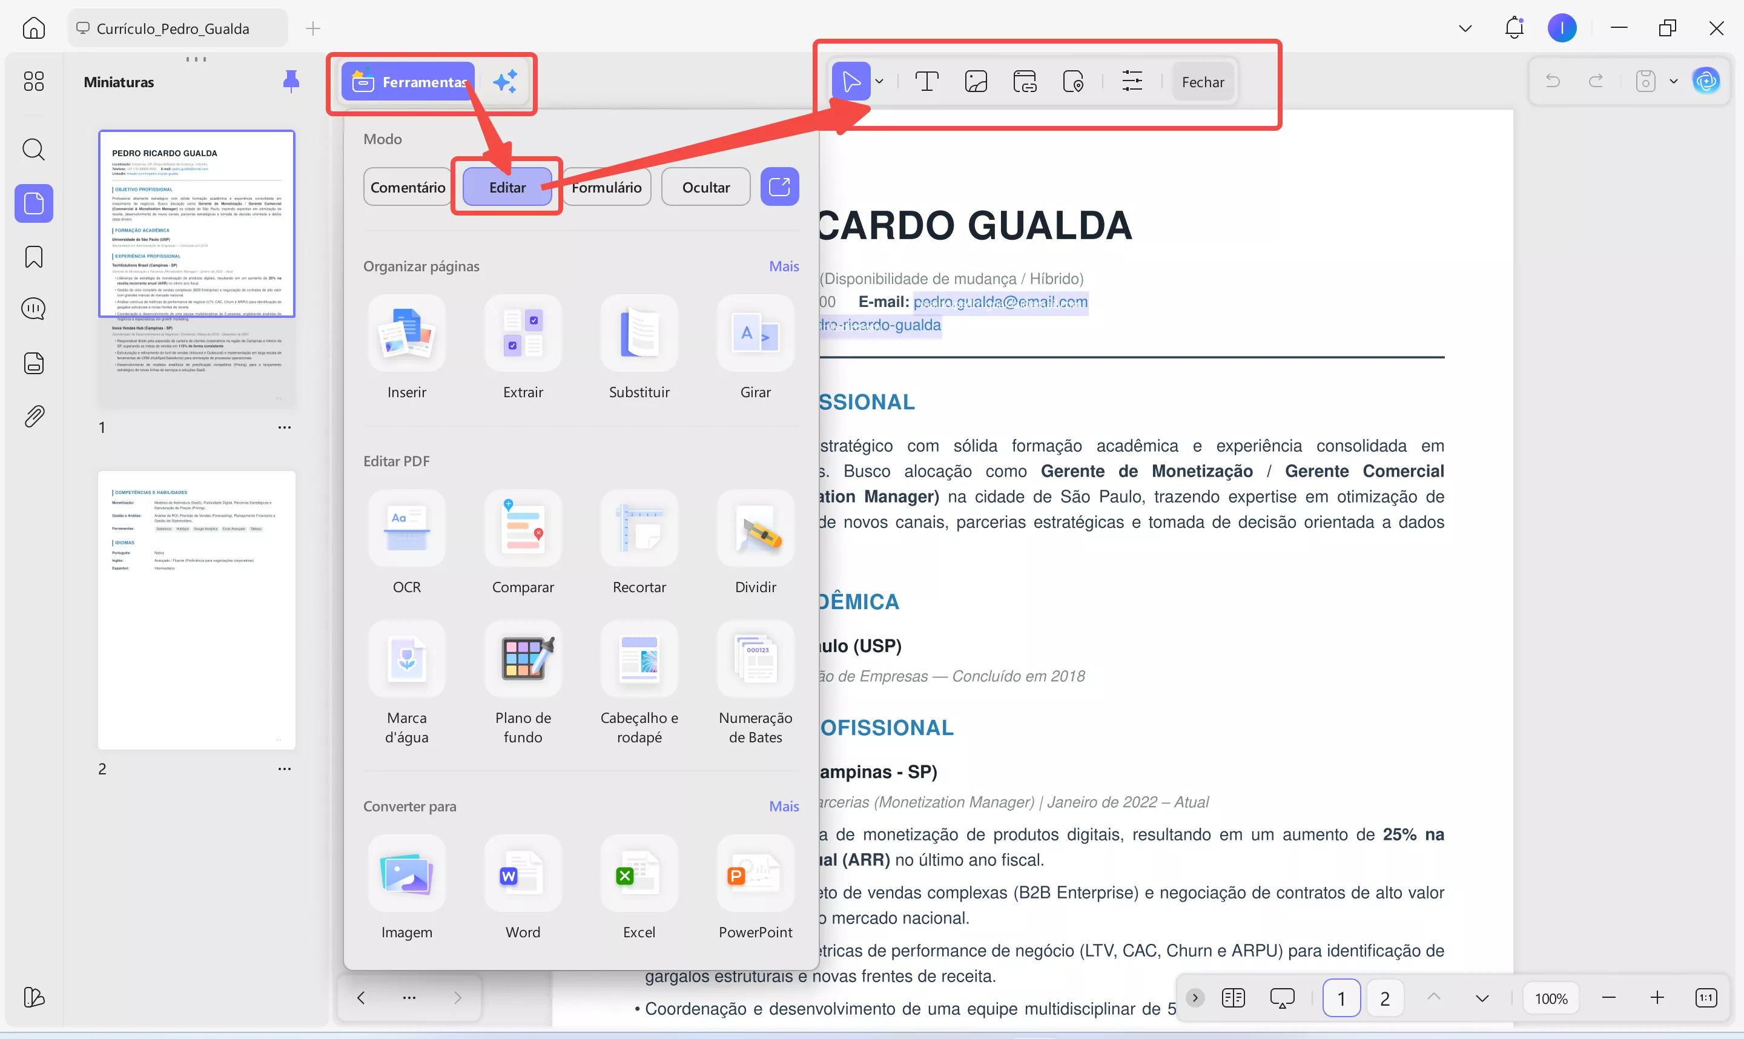Open Marca d'água tool
The width and height of the screenshot is (1744, 1039).
[x=407, y=684]
